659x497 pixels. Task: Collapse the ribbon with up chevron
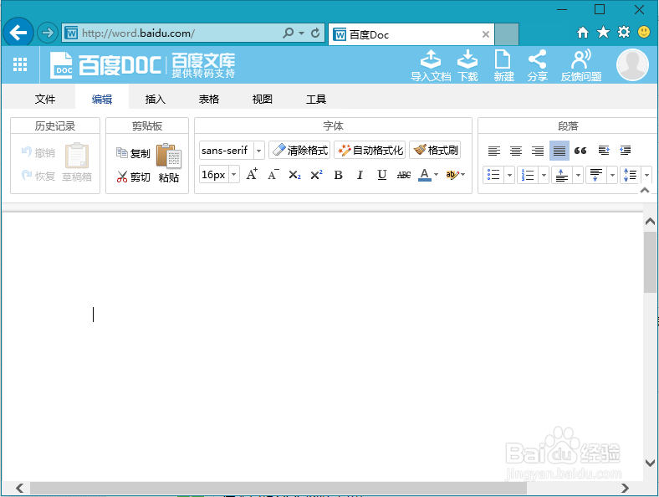pyautogui.click(x=645, y=190)
